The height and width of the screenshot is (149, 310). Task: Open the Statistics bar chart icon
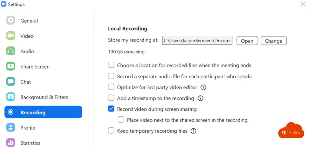11,143
